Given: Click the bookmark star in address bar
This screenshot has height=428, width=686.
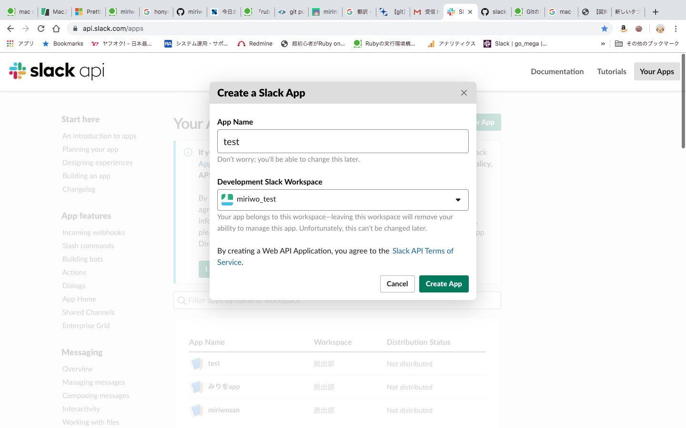Looking at the screenshot, I should coord(605,29).
